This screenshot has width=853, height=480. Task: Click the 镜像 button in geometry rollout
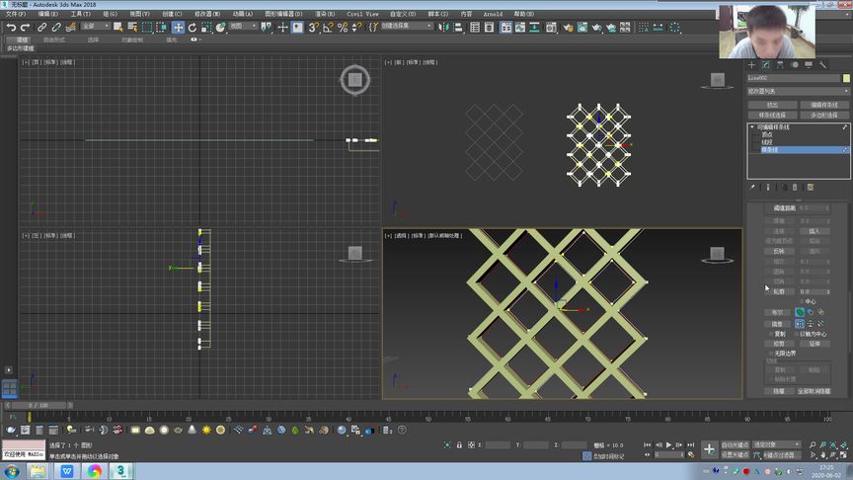point(777,323)
